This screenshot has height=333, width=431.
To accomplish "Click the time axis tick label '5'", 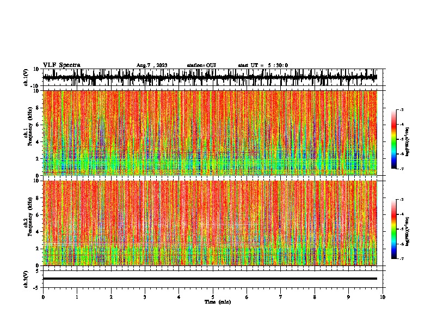I will pyautogui.click(x=213, y=297).
